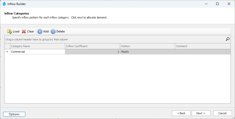
Task: Click the Comment column header
Action: tap(202, 46)
